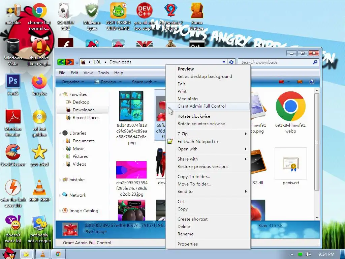Open the address bar history dropdown

click(x=224, y=62)
